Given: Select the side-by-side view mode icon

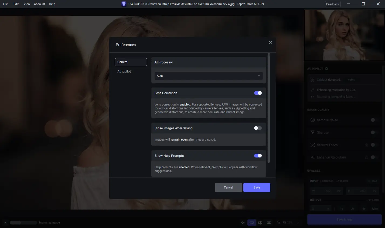Looking at the screenshot, I should 269,223.
